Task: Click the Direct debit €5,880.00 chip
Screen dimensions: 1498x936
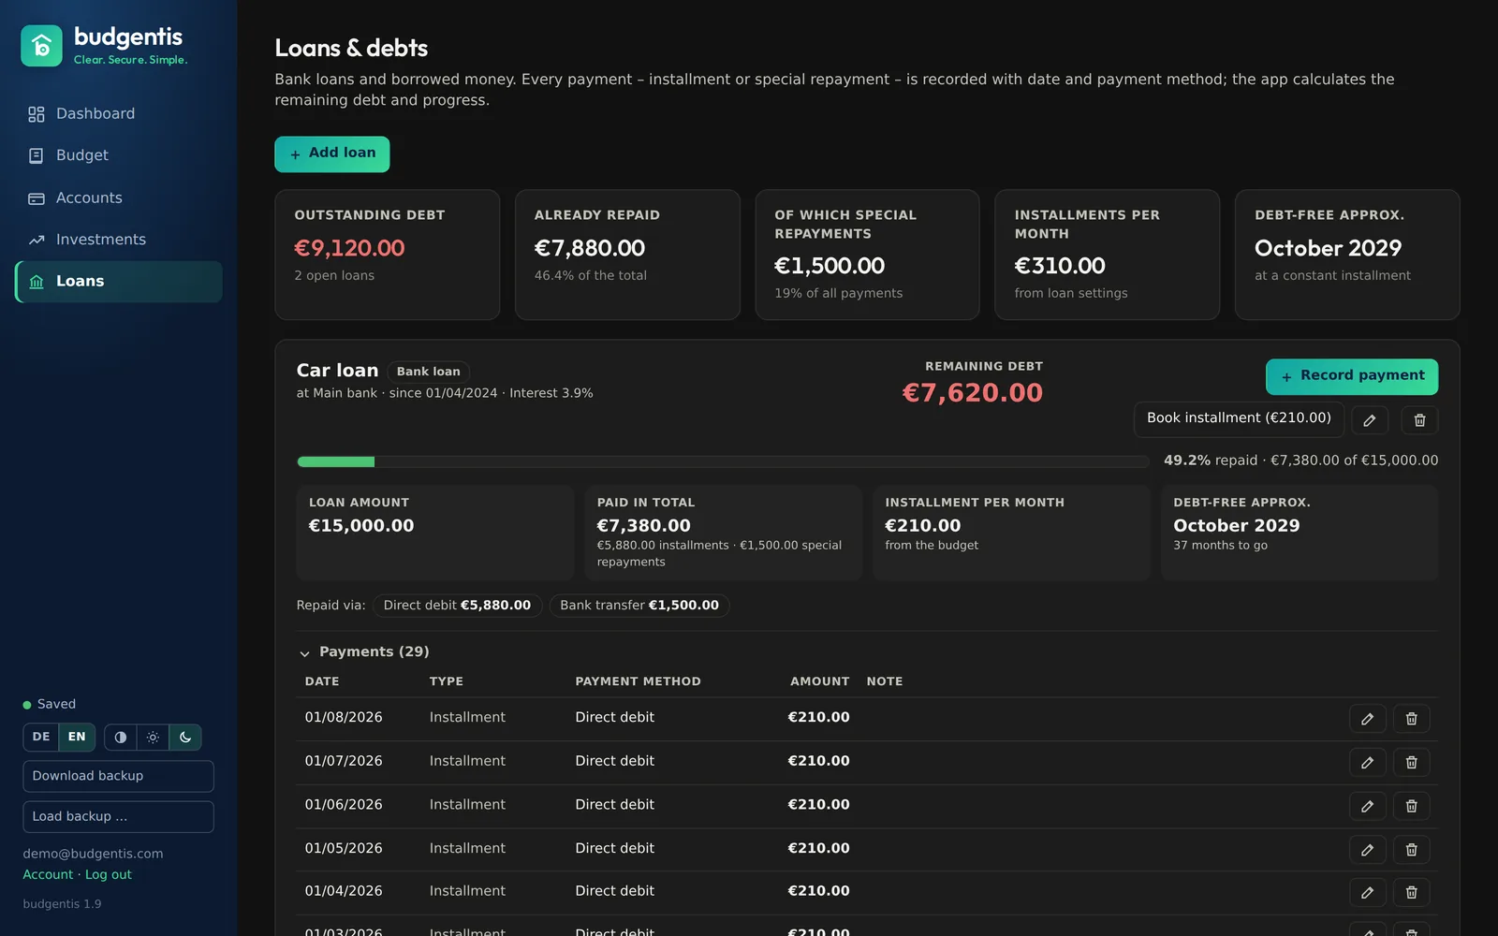Action: pyautogui.click(x=457, y=606)
